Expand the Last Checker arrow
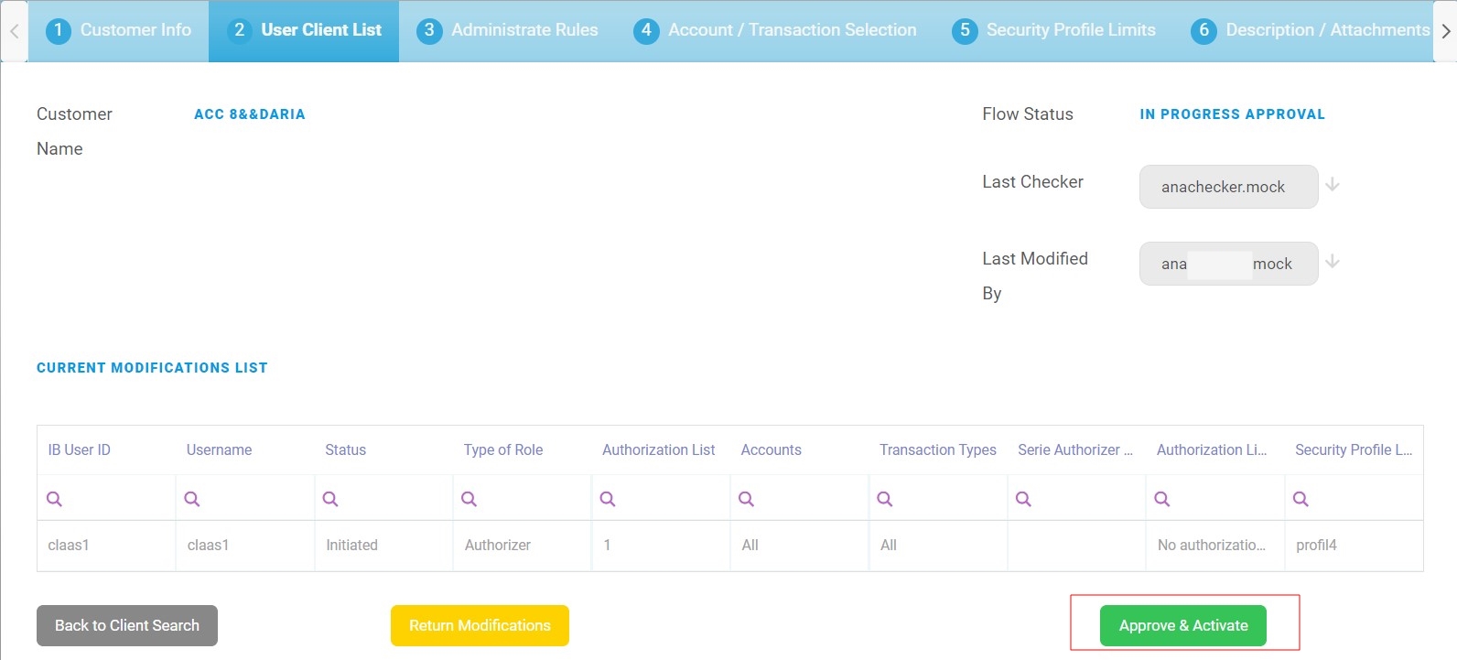 (1333, 185)
